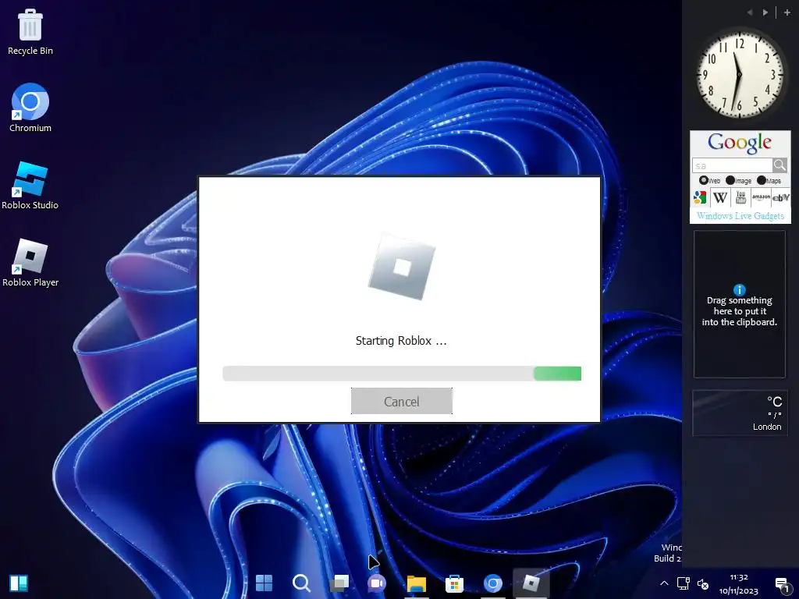Switch to Chromium on the taskbar
Viewport: 799px width, 599px height.
[x=493, y=583]
